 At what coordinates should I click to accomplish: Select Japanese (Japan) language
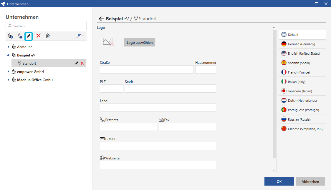click(302, 91)
